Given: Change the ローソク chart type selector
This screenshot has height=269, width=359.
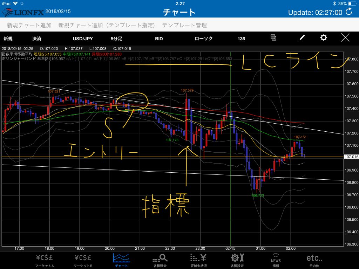Looking at the screenshot, I should [x=204, y=39].
